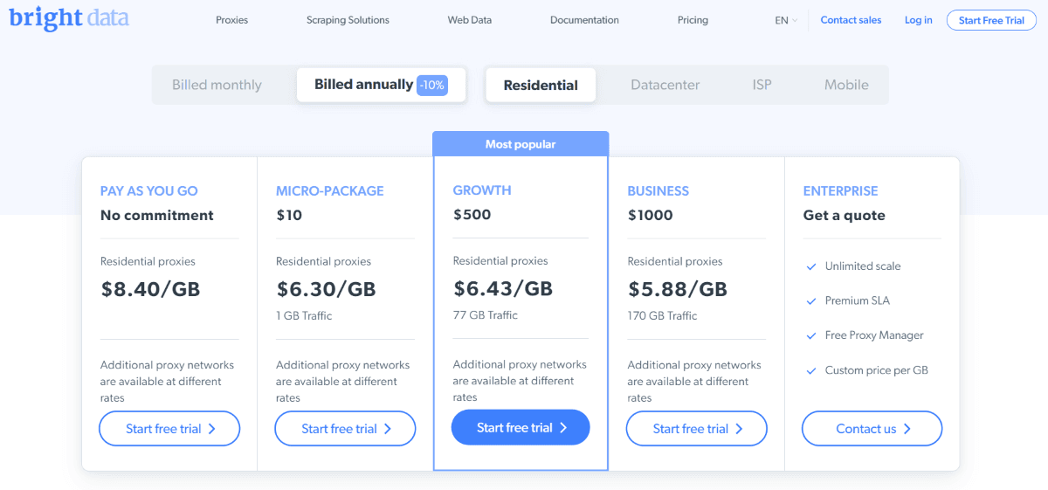Screen dimensions: 1048x490
Task: Open the Proxies menu
Action: click(x=232, y=20)
